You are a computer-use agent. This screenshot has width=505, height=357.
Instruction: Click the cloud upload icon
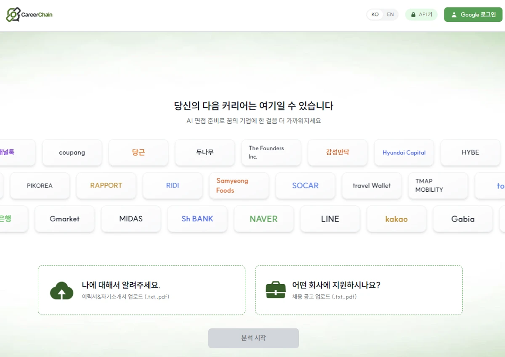tap(62, 290)
